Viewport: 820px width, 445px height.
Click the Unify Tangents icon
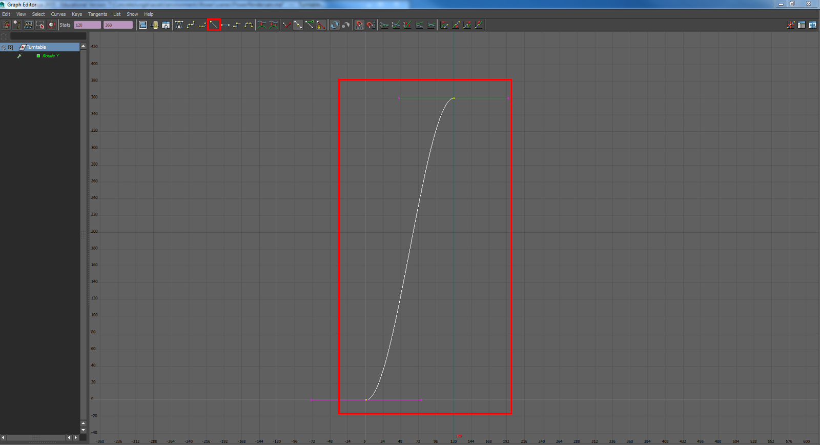(x=298, y=25)
